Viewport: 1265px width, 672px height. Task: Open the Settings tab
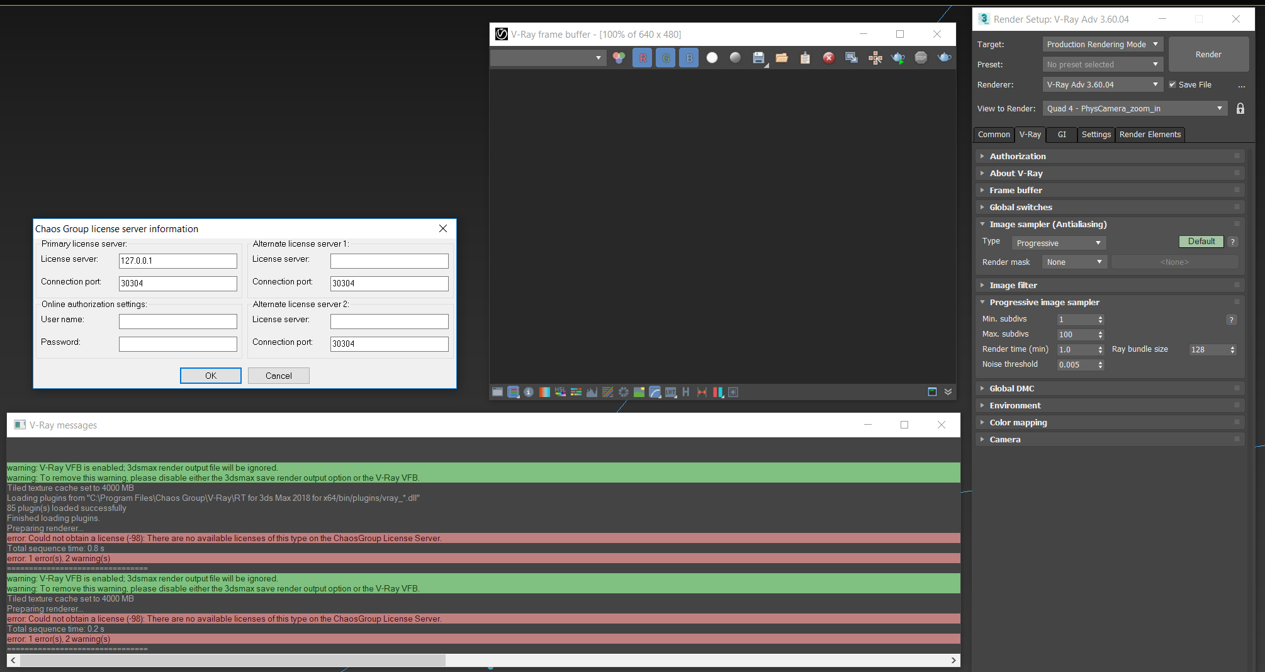1096,135
